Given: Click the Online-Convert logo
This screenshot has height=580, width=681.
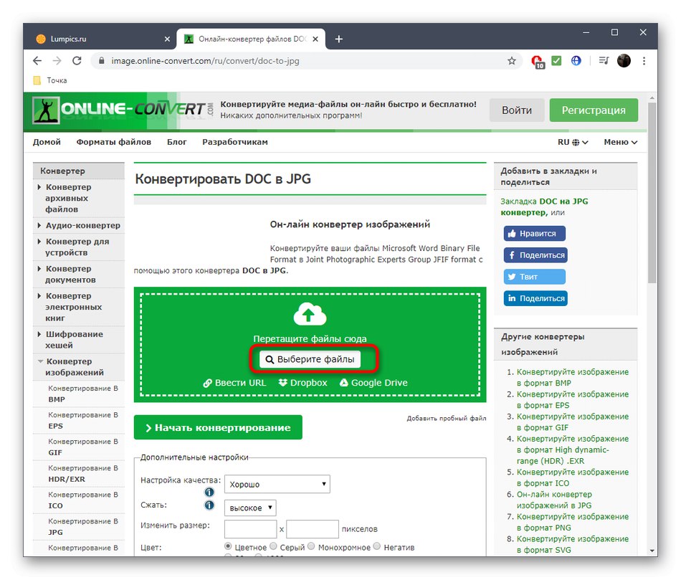Looking at the screenshot, I should [x=115, y=110].
